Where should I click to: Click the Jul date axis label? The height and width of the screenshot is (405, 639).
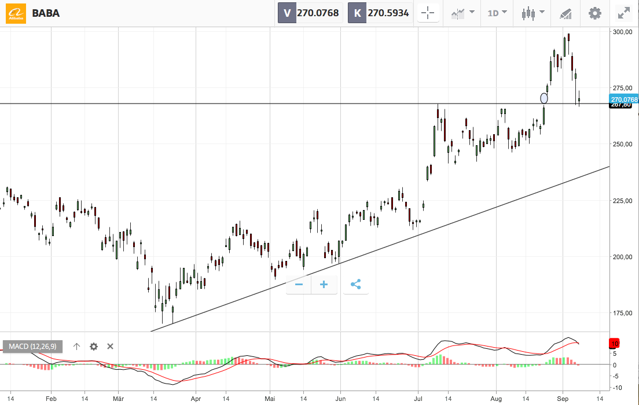(x=418, y=399)
